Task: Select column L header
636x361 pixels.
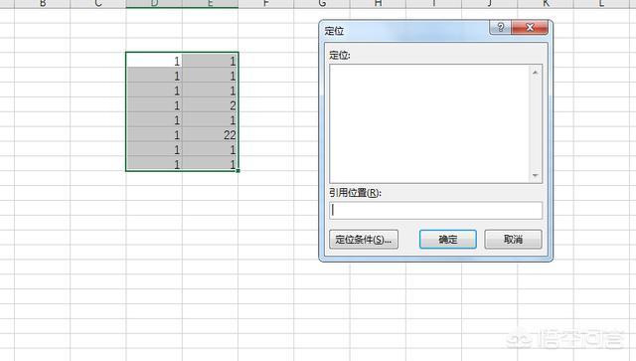Action: [601, 4]
